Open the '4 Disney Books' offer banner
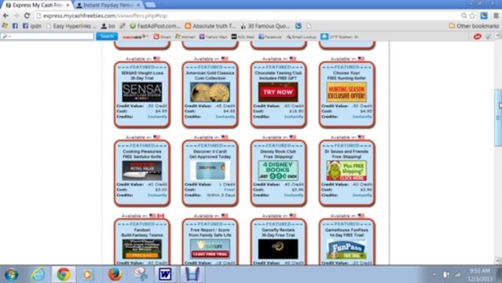Screen dimensions: 502x283 (x=278, y=171)
